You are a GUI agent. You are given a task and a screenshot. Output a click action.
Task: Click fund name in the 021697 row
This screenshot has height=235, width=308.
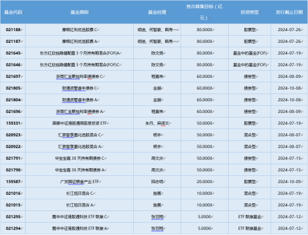pyautogui.click(x=80, y=77)
